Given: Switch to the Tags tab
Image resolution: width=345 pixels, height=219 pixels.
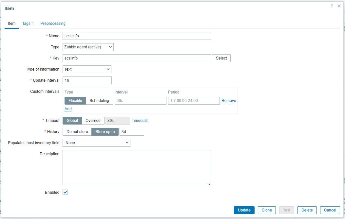Looking at the screenshot, I should [x=28, y=24].
